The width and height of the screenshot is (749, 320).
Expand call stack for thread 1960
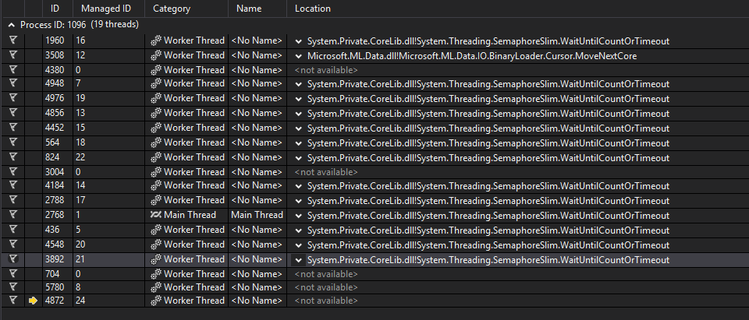pyautogui.click(x=299, y=41)
